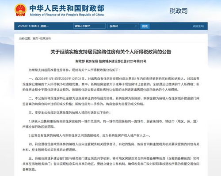The width and height of the screenshot is (221, 176).
Task: Click the paragraph starting 为继续支持居民改善住房条件
Action: 74,70
